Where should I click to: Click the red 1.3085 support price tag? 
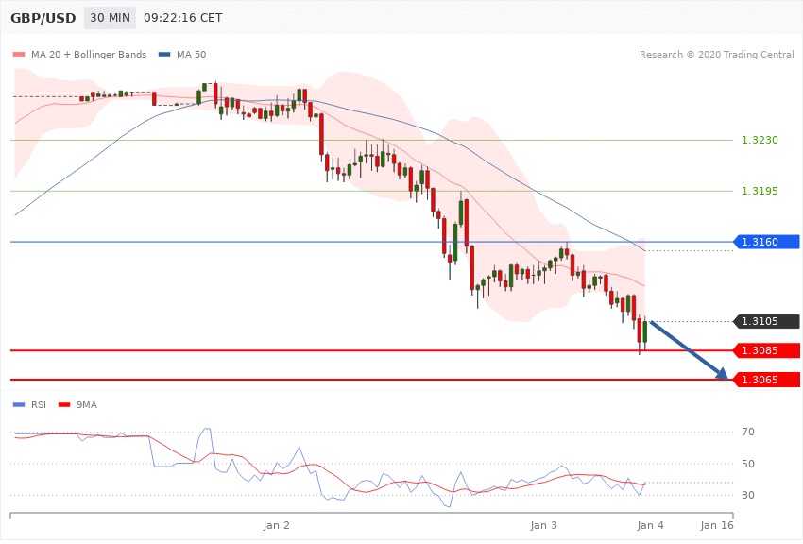(x=767, y=350)
